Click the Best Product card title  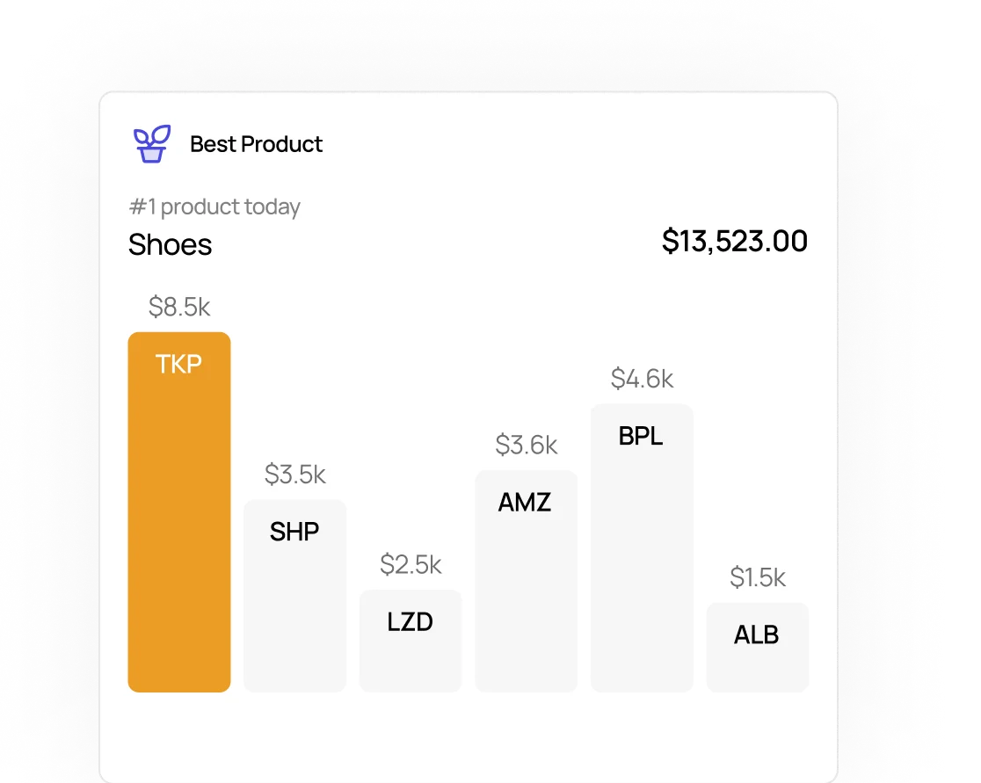pyautogui.click(x=256, y=144)
